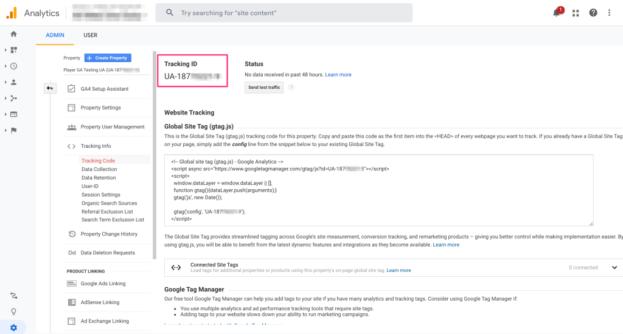Click the Data Deletion Requests Dd icon
The height and width of the screenshot is (334, 623).
click(72, 252)
